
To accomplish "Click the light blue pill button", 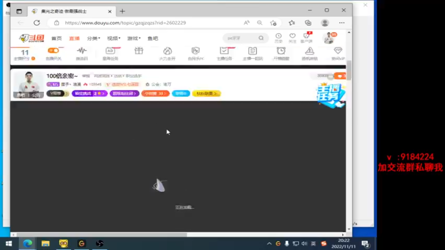I will click(x=181, y=93).
